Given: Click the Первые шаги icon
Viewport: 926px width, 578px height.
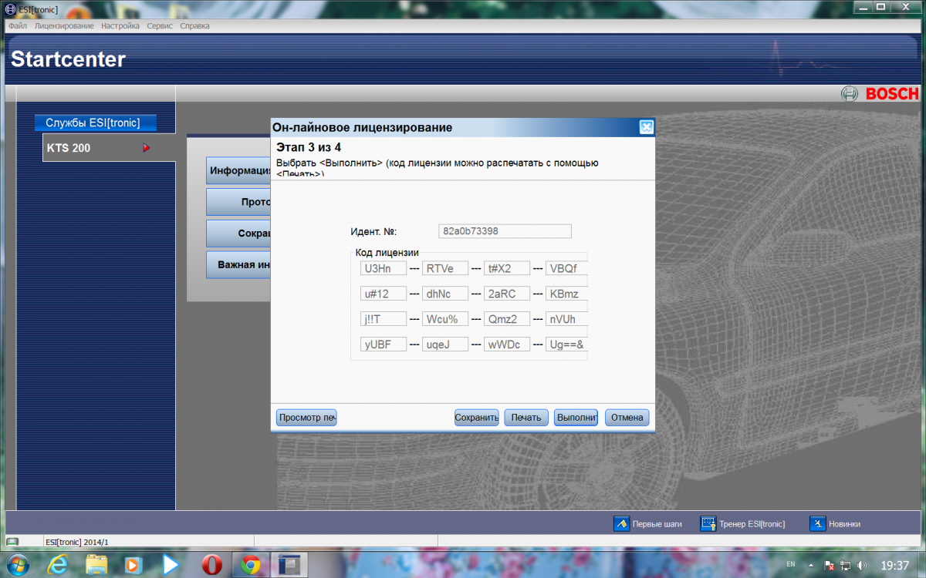Looking at the screenshot, I should pyautogui.click(x=622, y=524).
